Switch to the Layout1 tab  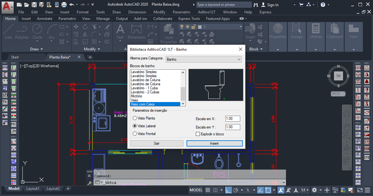[33, 189]
